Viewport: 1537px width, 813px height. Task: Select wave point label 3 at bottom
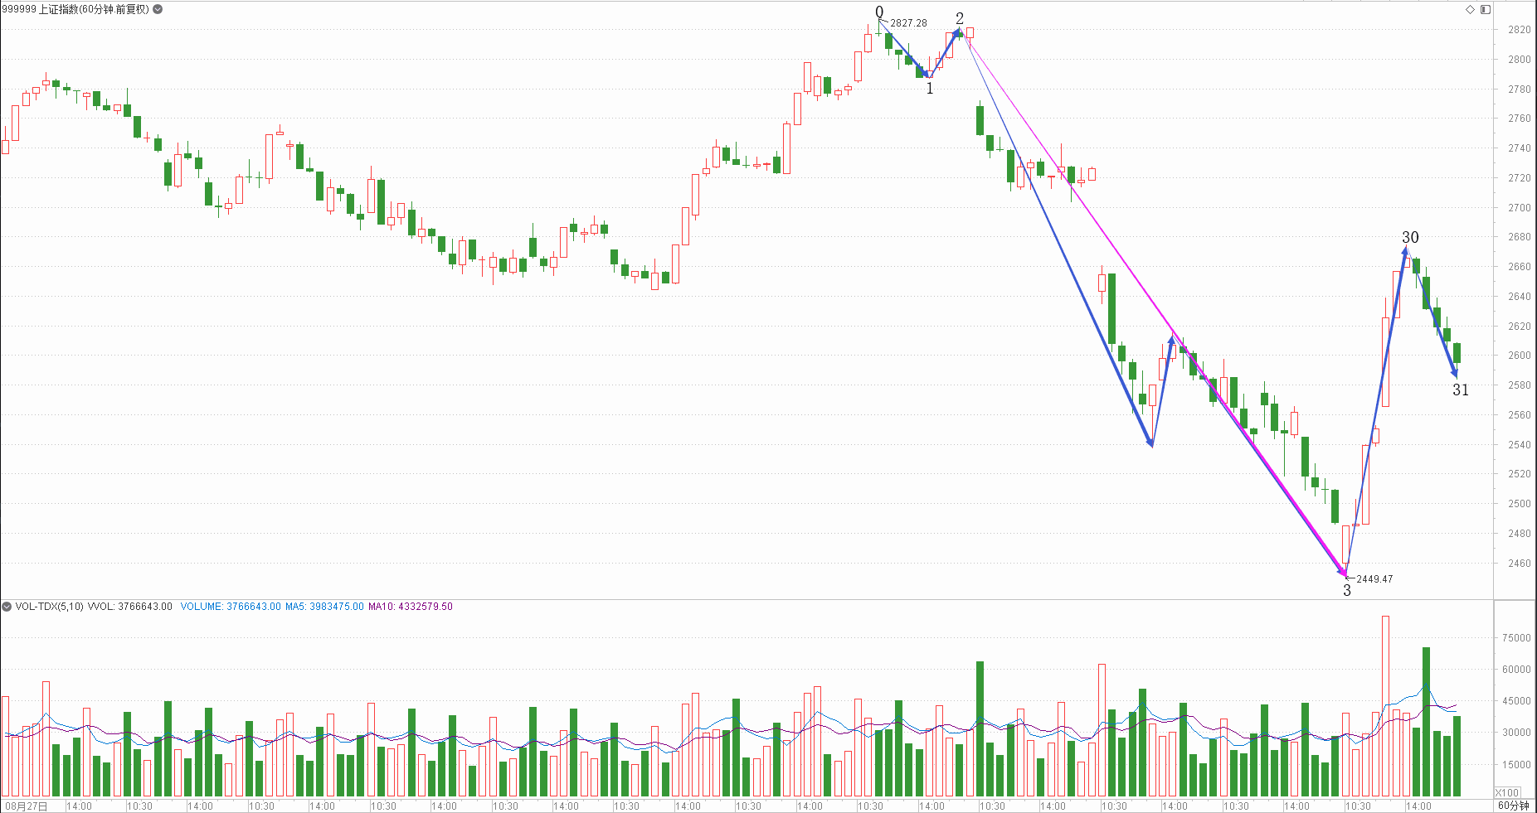coord(1347,590)
